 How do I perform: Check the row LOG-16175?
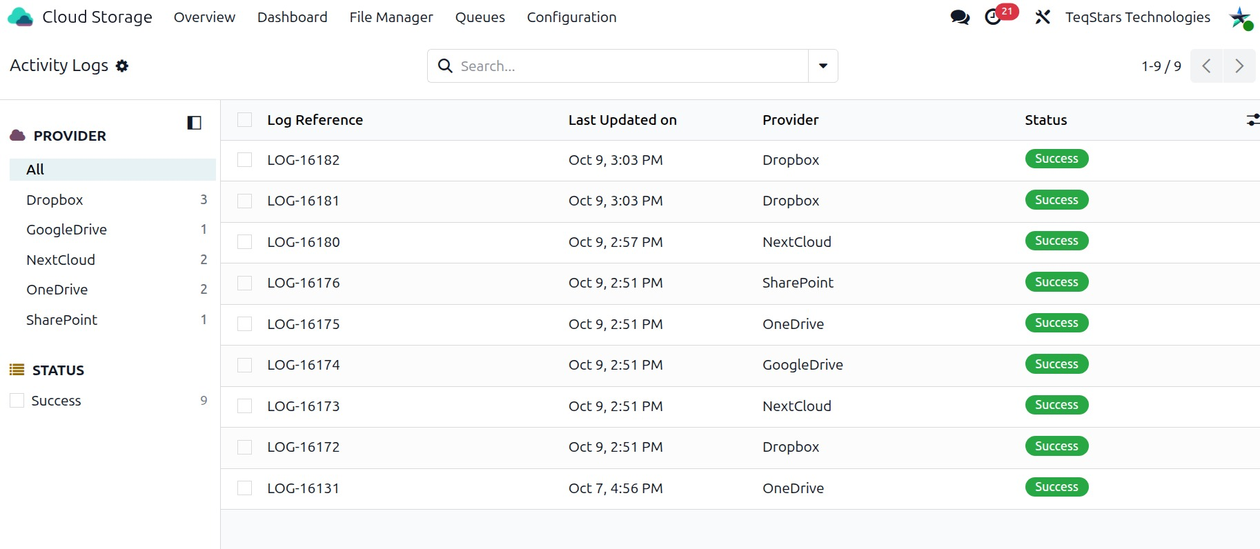244,324
